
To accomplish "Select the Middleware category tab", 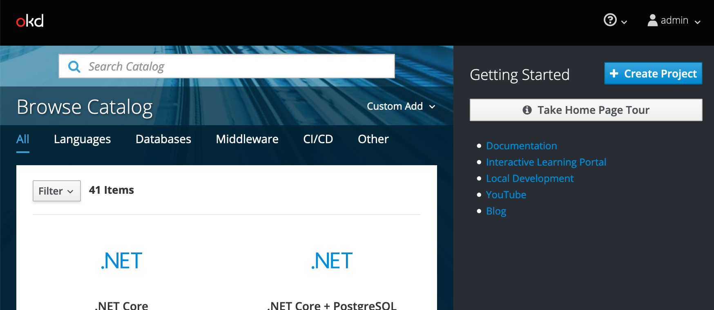I will pos(247,139).
